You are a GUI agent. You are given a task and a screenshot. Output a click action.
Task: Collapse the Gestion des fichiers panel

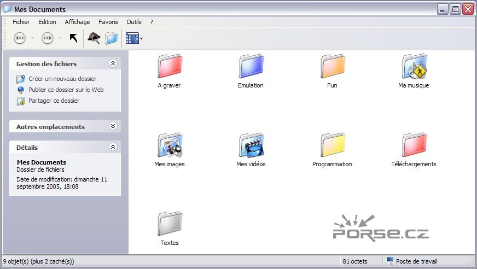113,63
